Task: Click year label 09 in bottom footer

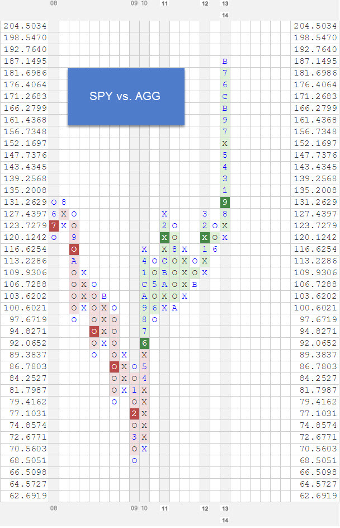Action: pyautogui.click(x=134, y=508)
